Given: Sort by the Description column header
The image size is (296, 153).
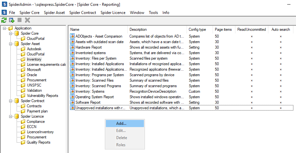Looking at the screenshot, I should (x=157, y=29).
